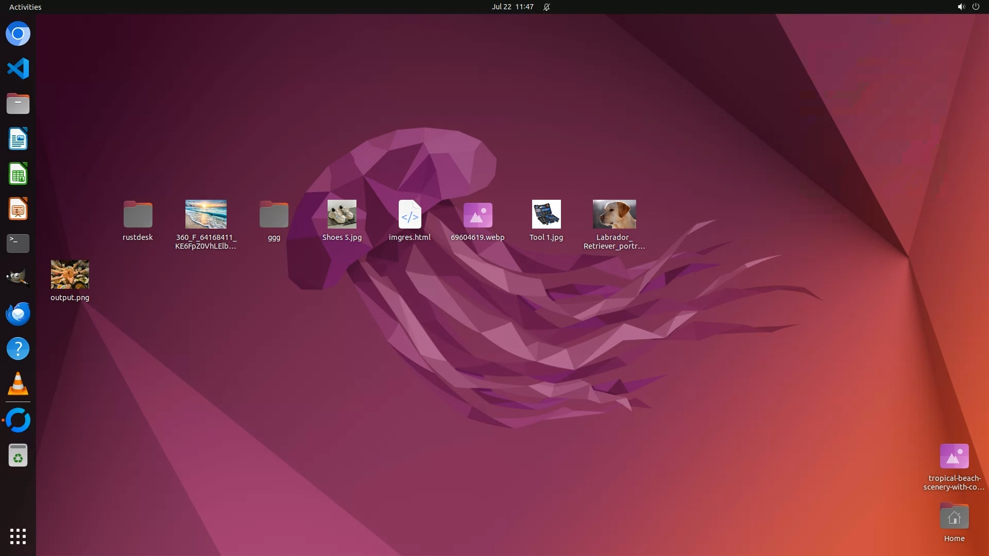Click the Help question mark icon

click(18, 349)
